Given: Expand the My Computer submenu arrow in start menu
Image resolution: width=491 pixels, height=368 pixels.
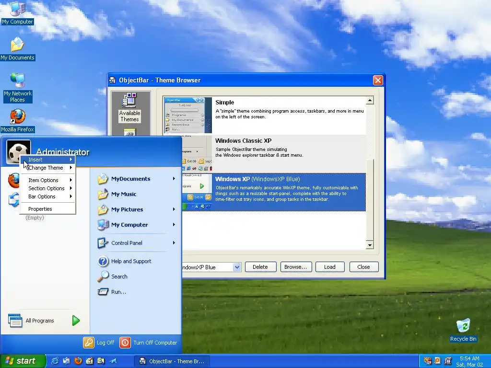Looking at the screenshot, I should (174, 225).
